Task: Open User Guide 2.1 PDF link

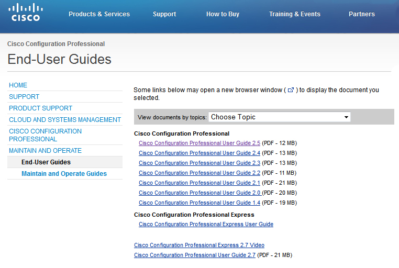Action: point(199,183)
